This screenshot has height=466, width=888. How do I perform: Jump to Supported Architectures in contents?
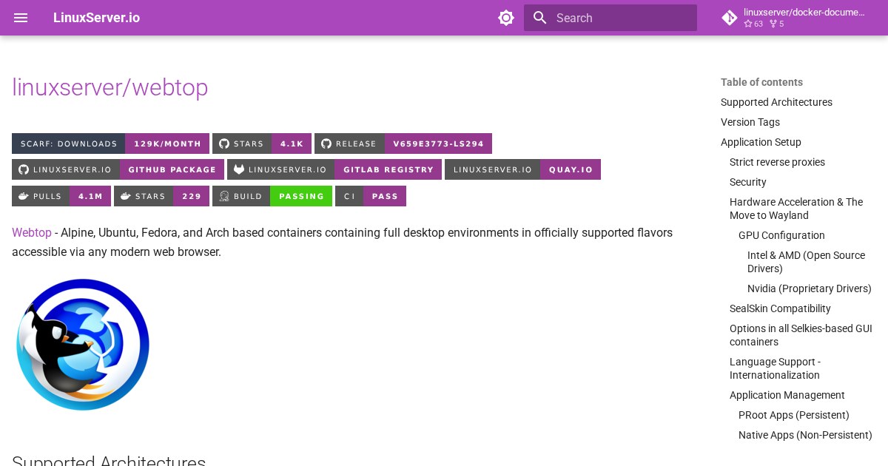[x=776, y=102]
